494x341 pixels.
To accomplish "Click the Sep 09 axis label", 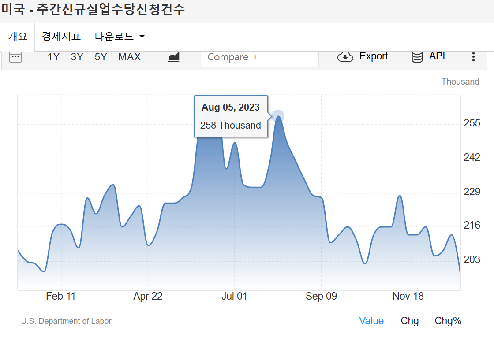I will 321,296.
